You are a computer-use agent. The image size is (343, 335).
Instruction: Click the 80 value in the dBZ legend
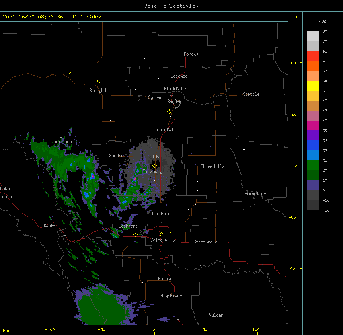coord(325,31)
